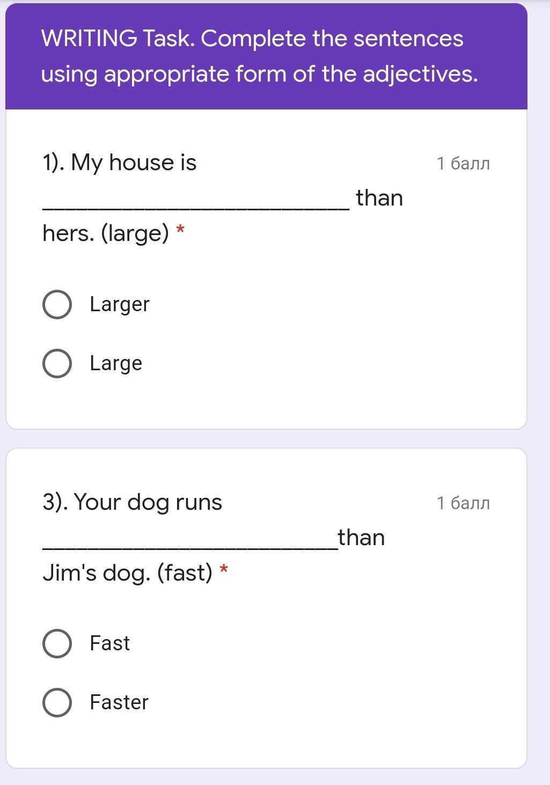Click the red required asterisk after (fast)

[x=224, y=569]
